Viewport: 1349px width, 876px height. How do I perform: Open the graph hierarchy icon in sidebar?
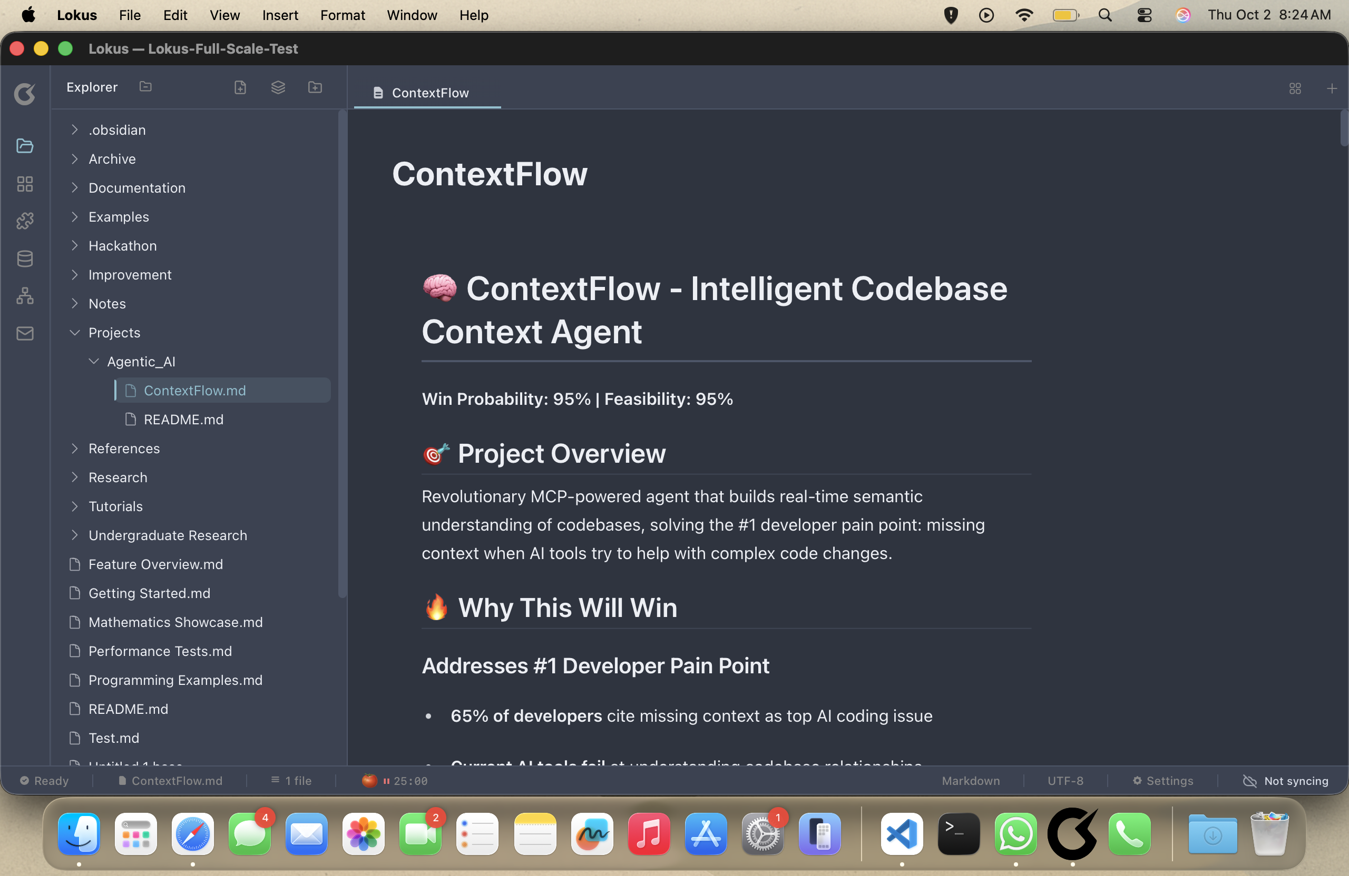pyautogui.click(x=25, y=295)
